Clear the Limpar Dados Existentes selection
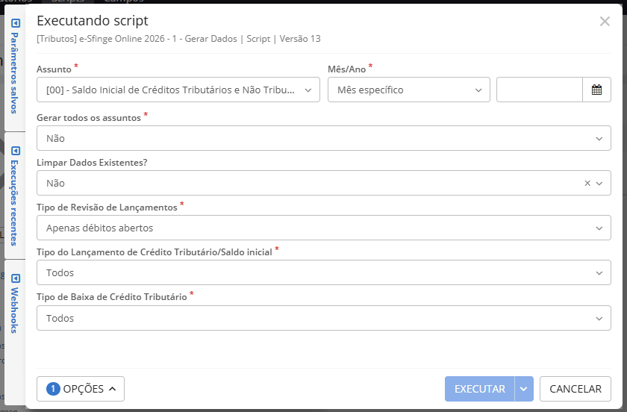The width and height of the screenshot is (627, 412). 587,183
